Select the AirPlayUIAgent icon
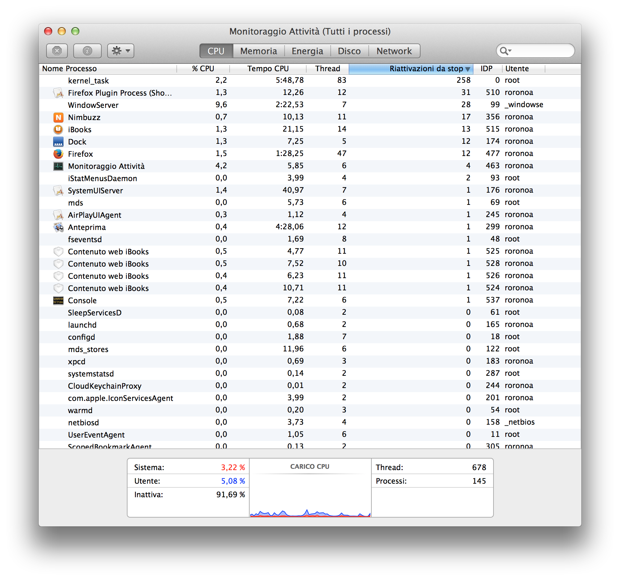Image resolution: width=620 pixels, height=580 pixels. pyautogui.click(x=58, y=215)
